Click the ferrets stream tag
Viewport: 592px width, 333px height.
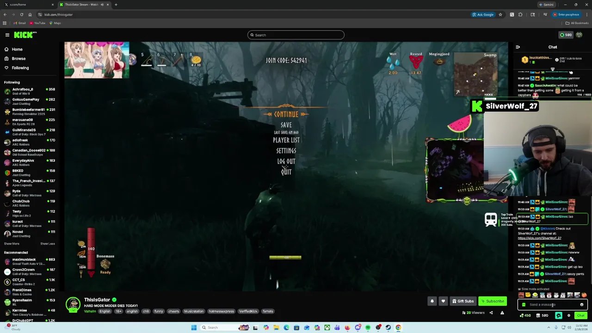click(268, 311)
